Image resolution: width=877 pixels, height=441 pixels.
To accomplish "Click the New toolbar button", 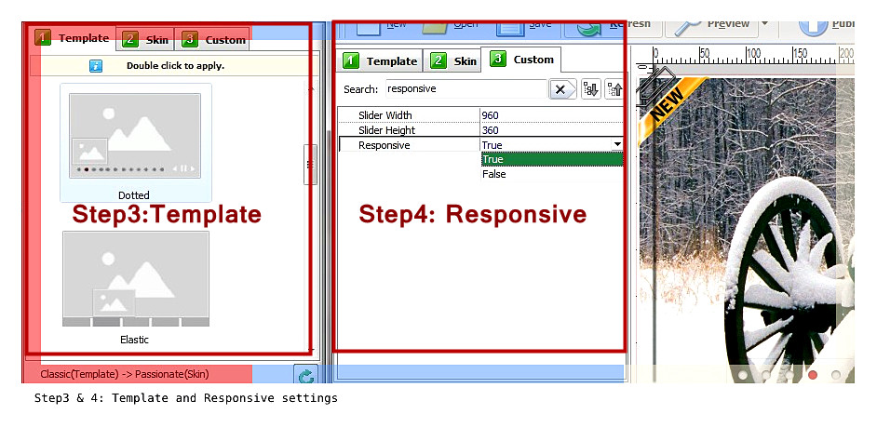I will pyautogui.click(x=381, y=27).
